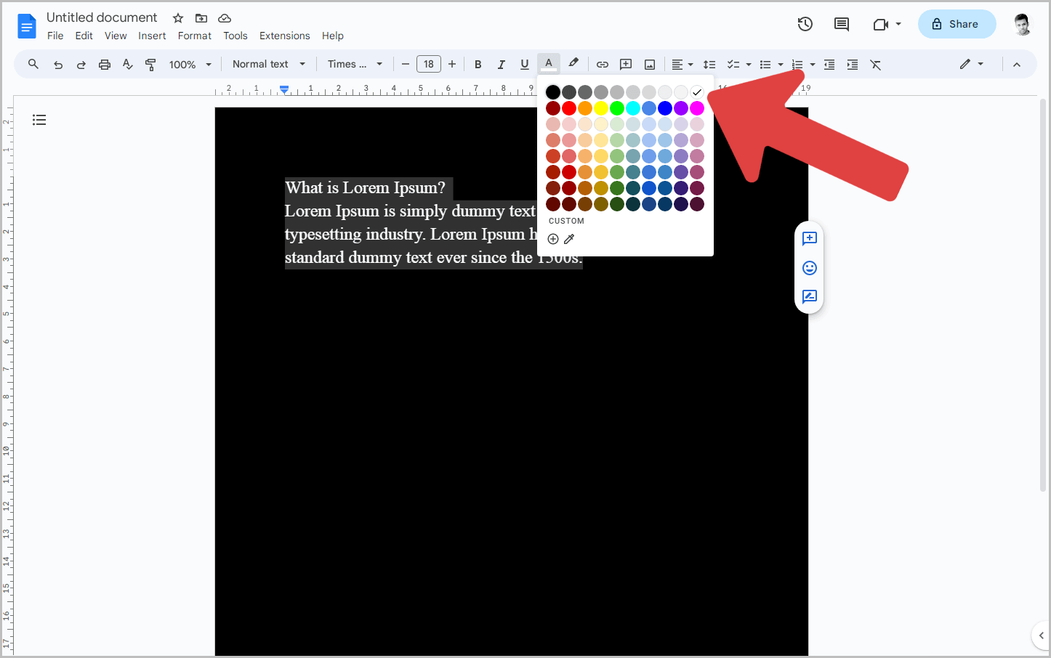1051x658 pixels.
Task: Select the Paint format tool
Action: (x=150, y=64)
